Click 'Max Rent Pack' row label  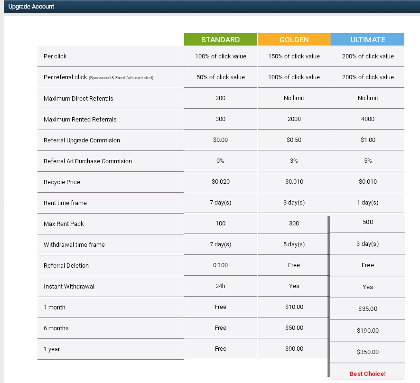tap(64, 224)
